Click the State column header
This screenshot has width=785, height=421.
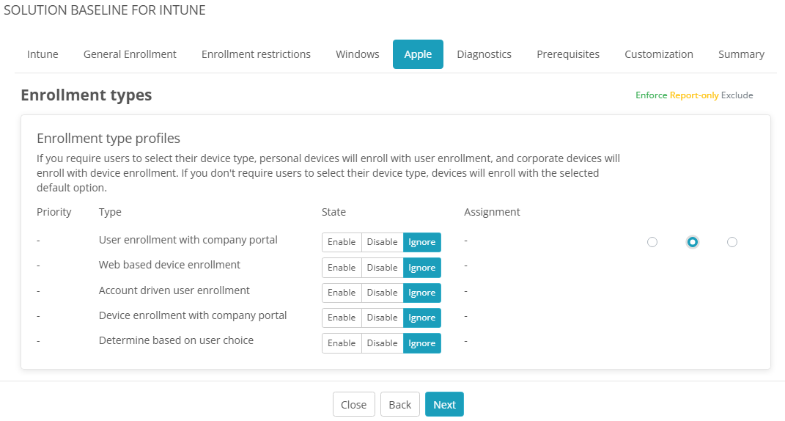coord(334,212)
